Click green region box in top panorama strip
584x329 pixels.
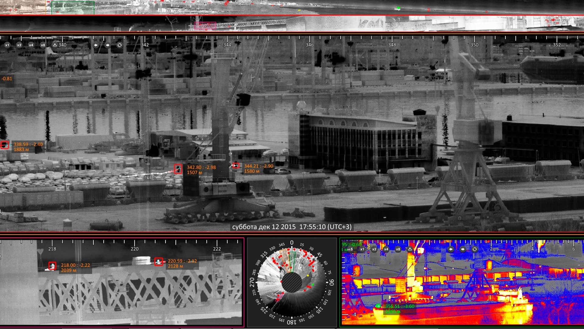pyautogui.click(x=73, y=8)
